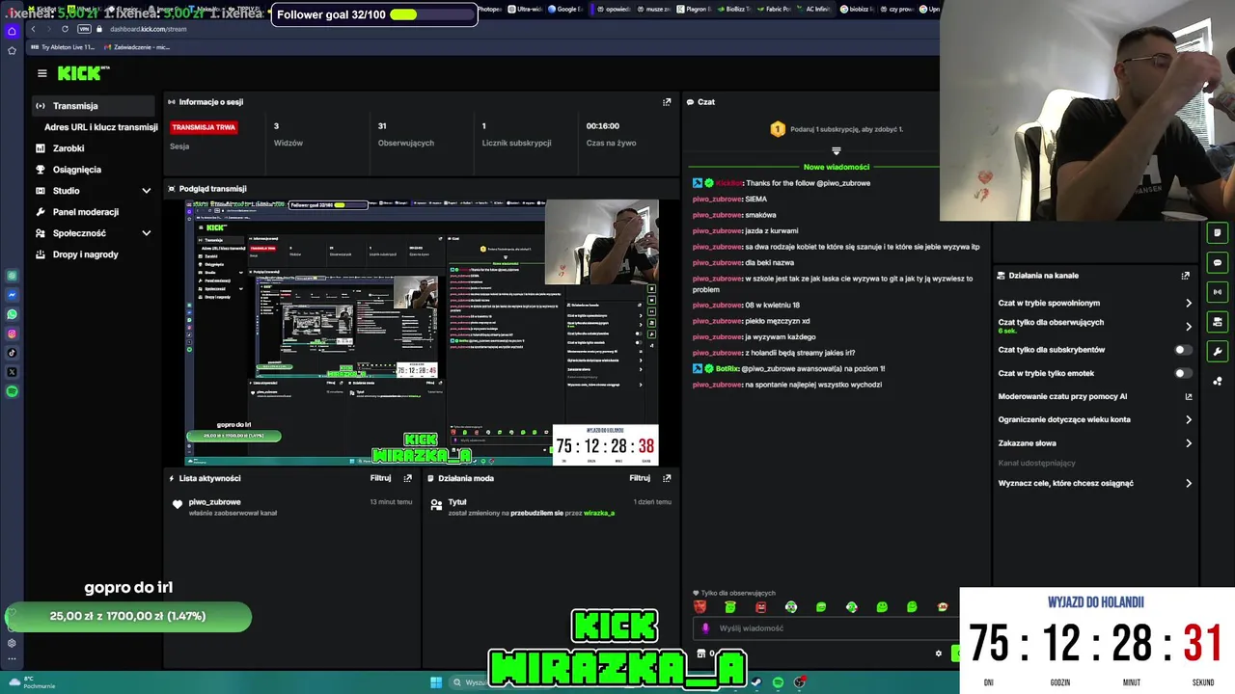Open Moderowanie czatu przy pomocy AI link
Screen dimensions: 1235x694
pyautogui.click(x=1094, y=396)
